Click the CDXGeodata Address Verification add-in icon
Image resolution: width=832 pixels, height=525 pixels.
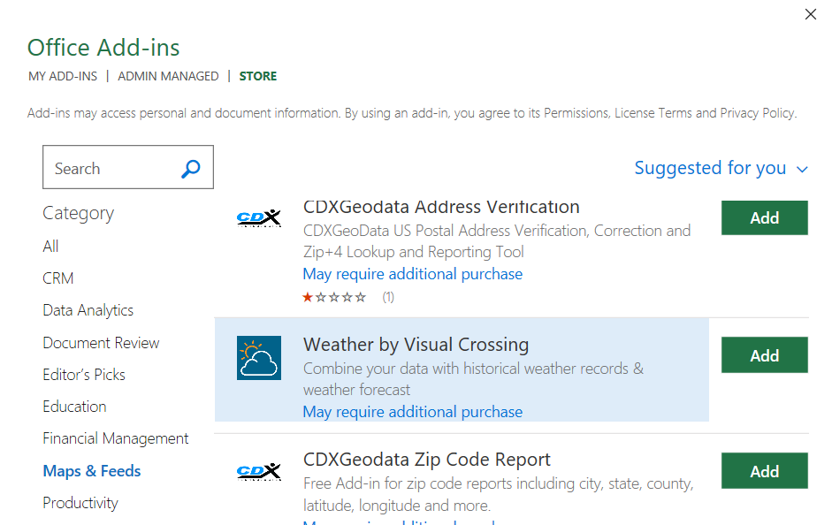coord(259,218)
